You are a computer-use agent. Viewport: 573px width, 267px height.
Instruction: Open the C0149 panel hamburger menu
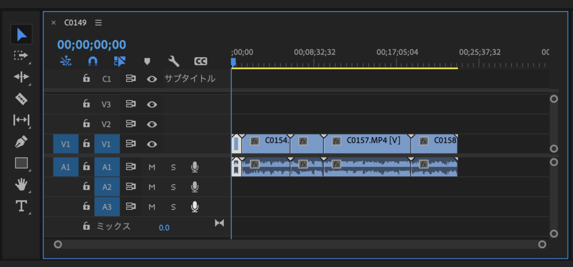tap(98, 23)
